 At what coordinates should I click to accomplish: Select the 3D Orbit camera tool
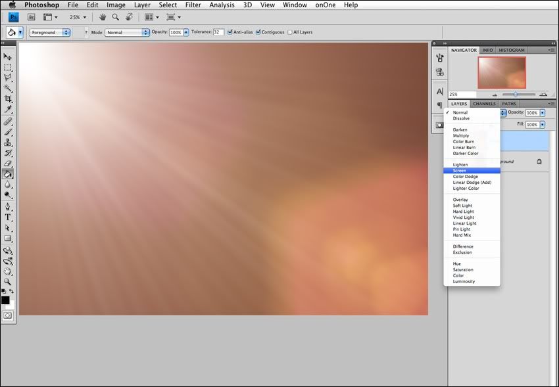[7, 262]
